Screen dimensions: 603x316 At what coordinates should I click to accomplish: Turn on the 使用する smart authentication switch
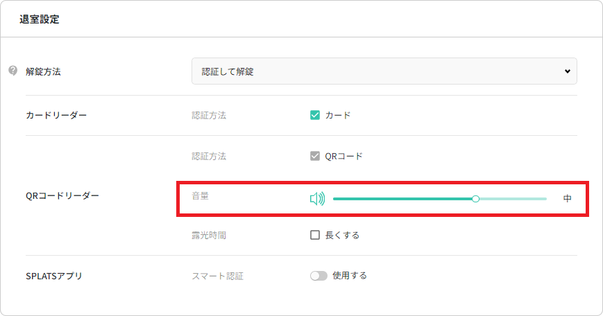tap(319, 276)
